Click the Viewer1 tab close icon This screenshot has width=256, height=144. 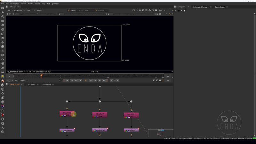pos(19,7)
